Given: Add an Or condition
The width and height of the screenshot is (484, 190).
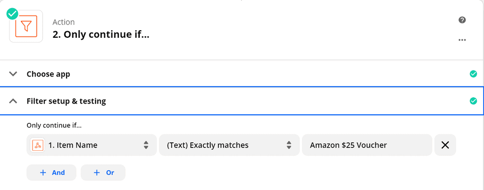Looking at the screenshot, I should coord(103,173).
